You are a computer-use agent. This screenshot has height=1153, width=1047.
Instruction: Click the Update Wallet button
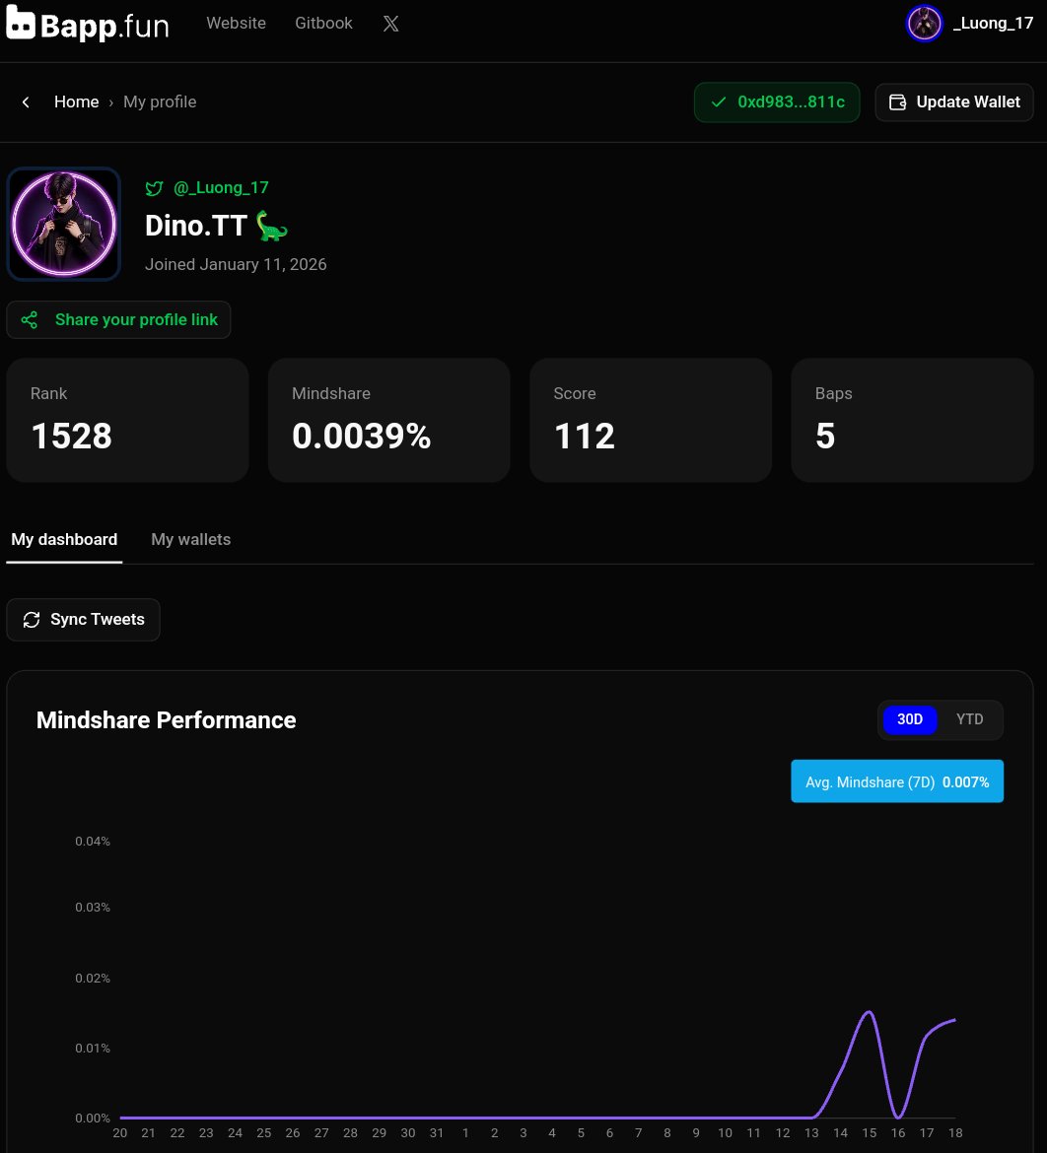[x=954, y=102]
